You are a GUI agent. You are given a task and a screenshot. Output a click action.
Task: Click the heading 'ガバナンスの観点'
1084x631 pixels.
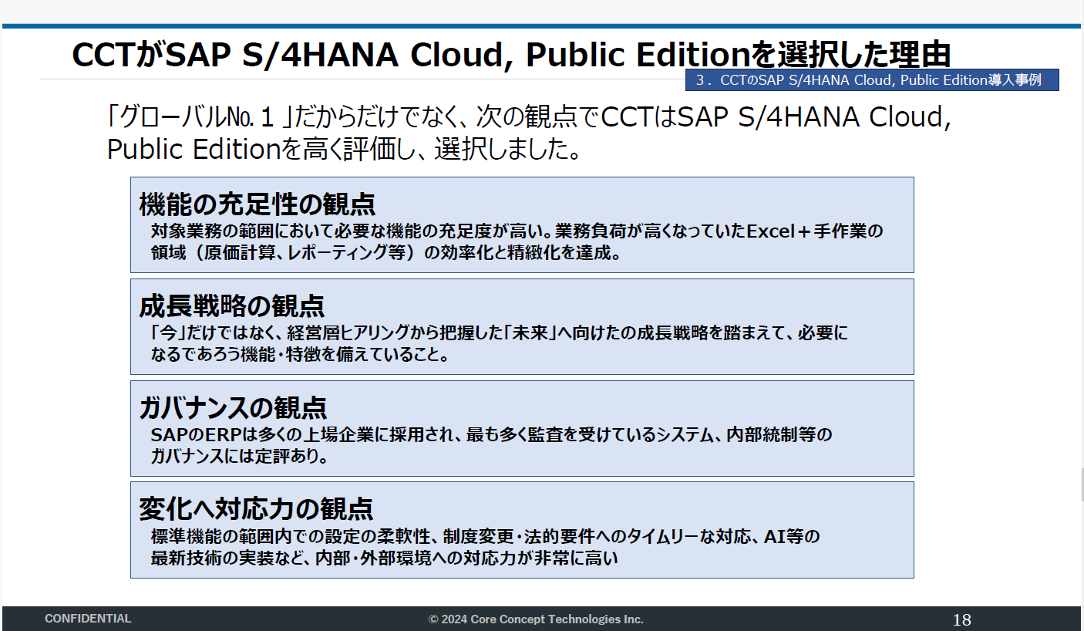[233, 407]
